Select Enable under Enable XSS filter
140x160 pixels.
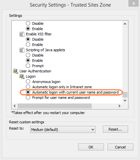click(28, 45)
